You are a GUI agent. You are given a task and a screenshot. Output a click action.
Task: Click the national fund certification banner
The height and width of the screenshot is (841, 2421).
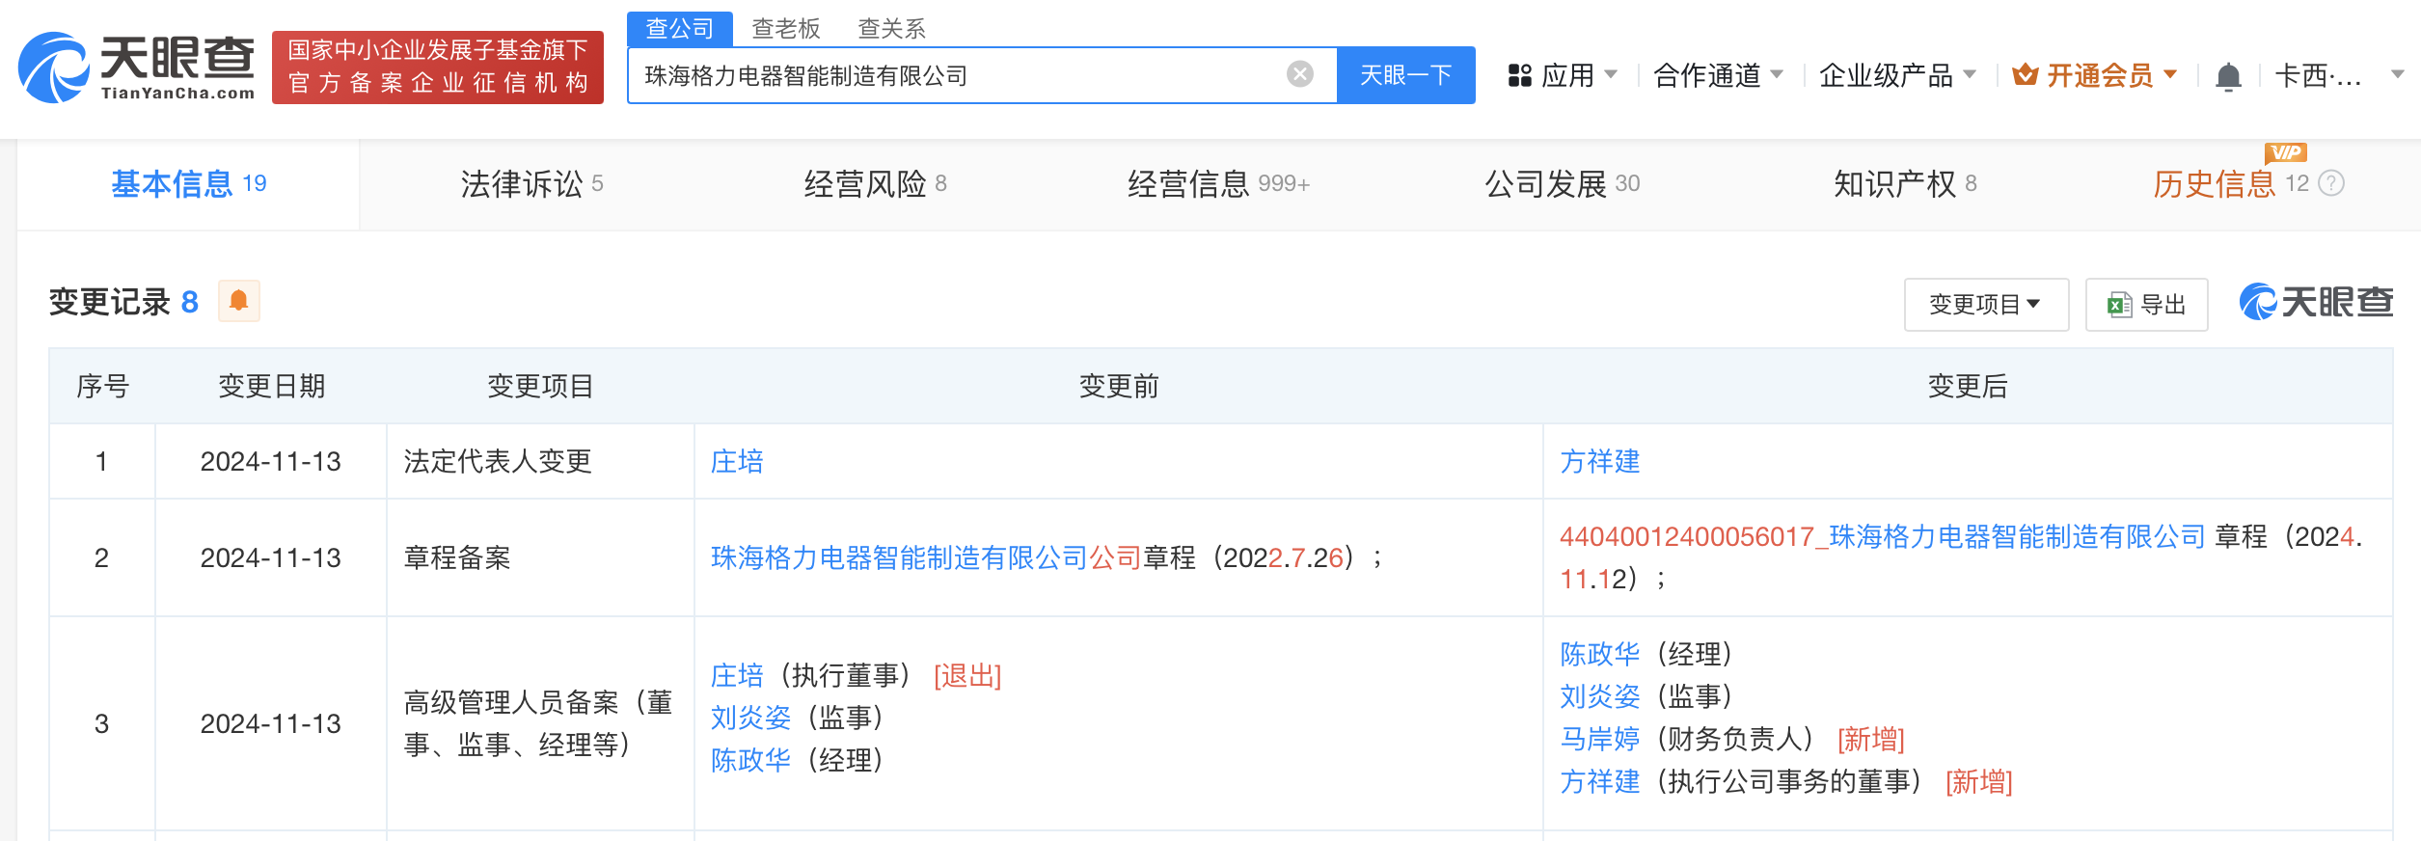coord(438,68)
